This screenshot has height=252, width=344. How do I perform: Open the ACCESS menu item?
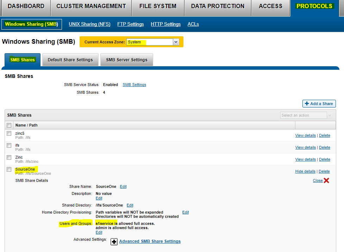coord(270,6)
